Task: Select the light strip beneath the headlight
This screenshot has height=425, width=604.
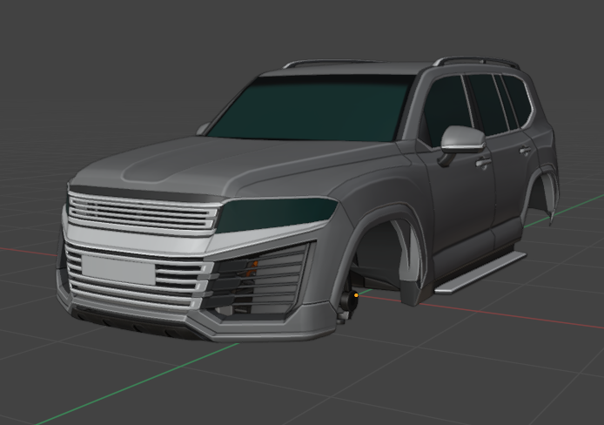Action: tap(270, 236)
